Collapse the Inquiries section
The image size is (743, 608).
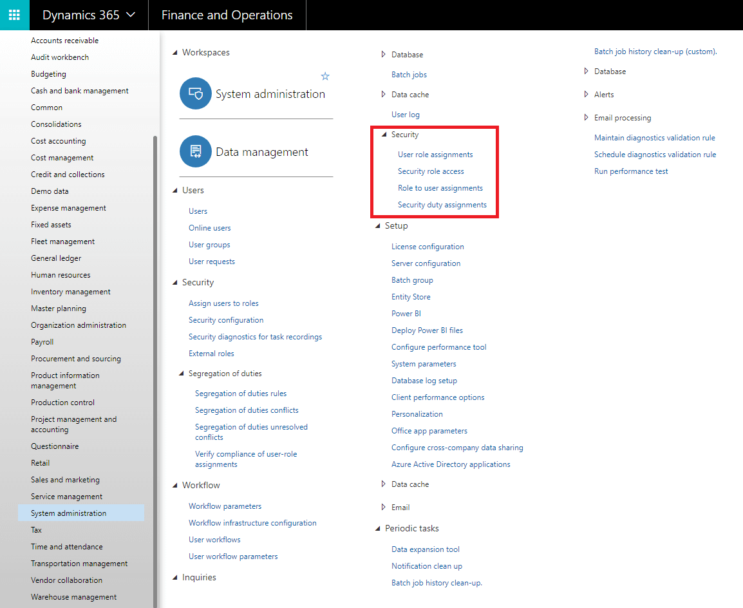click(x=175, y=578)
